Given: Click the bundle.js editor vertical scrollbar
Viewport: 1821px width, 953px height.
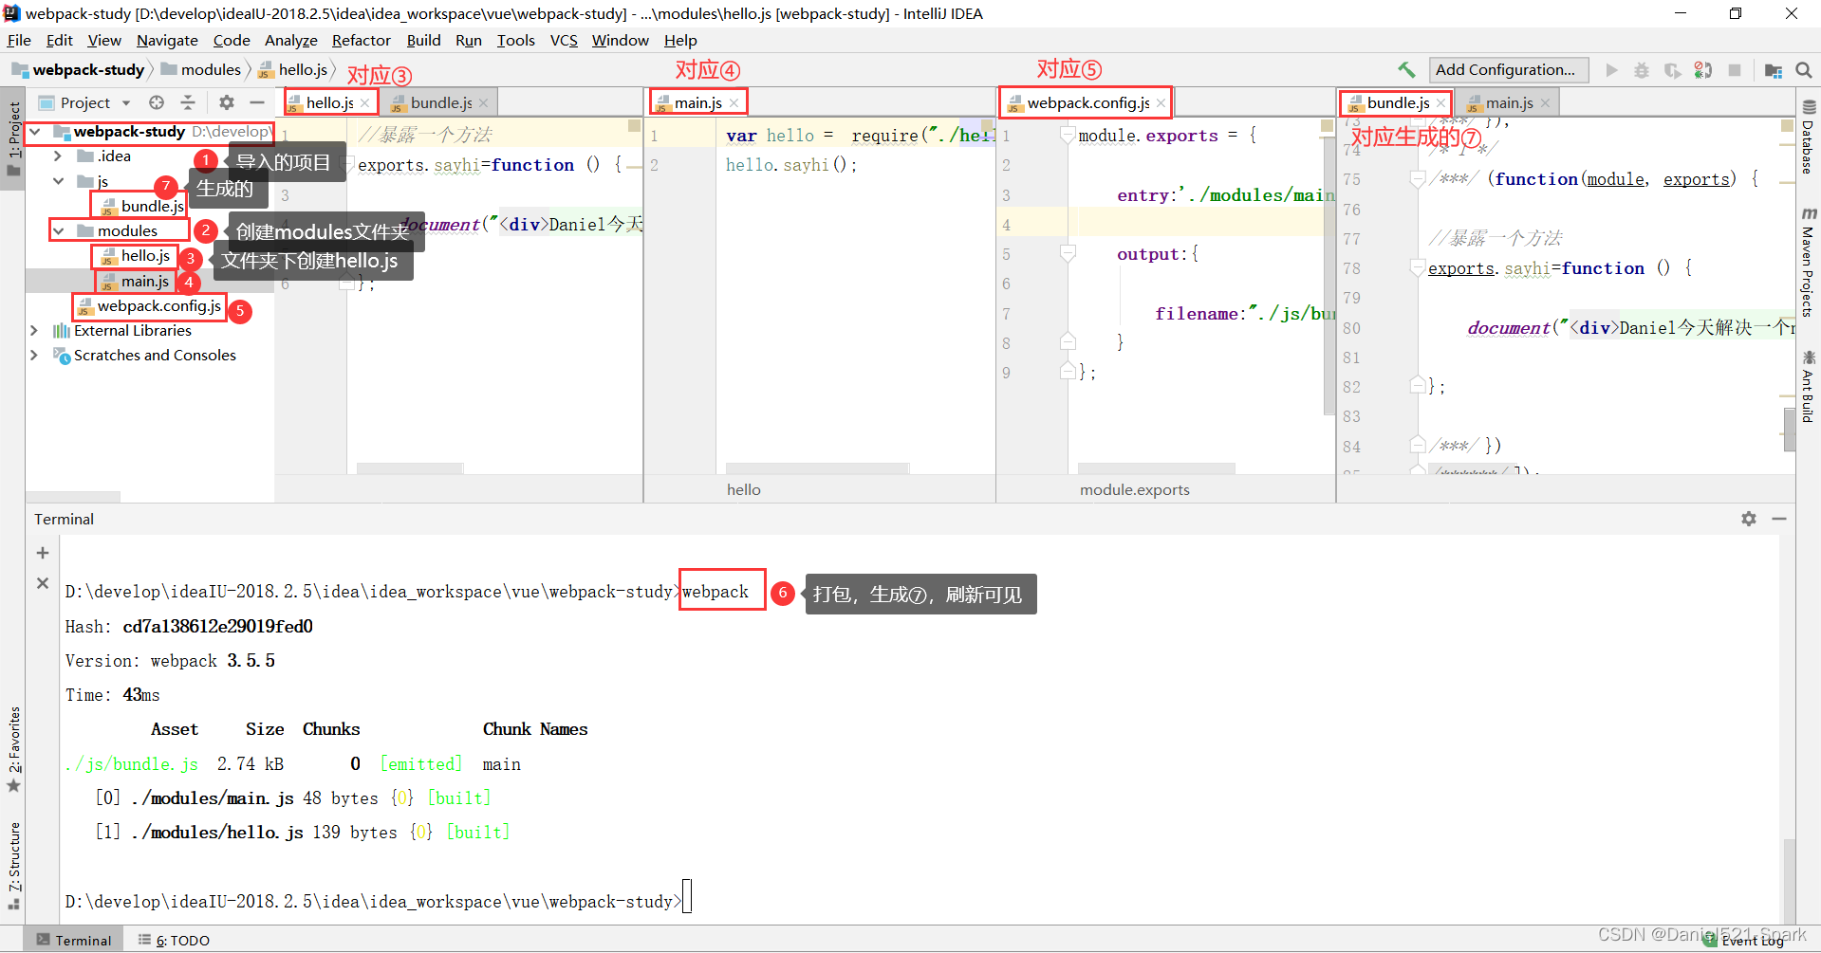Looking at the screenshot, I should tap(1789, 430).
